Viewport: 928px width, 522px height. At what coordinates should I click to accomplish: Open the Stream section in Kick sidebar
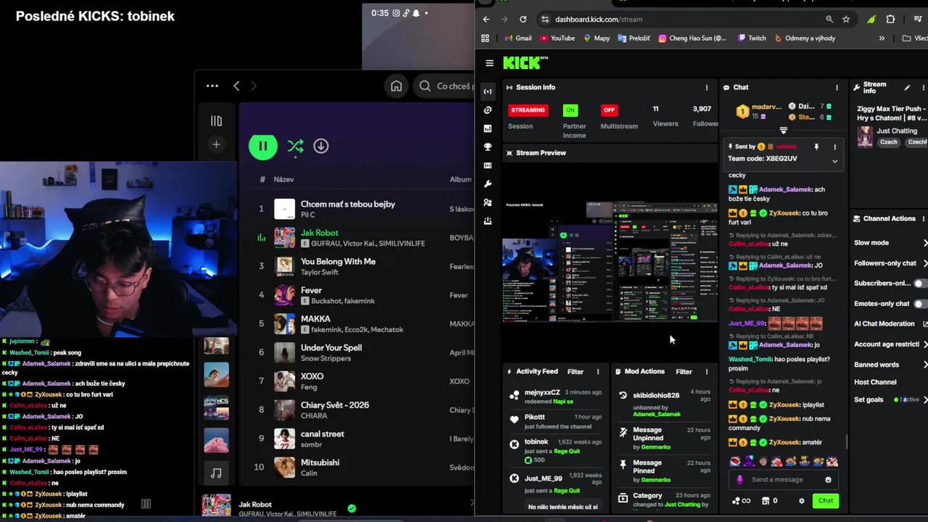(488, 91)
